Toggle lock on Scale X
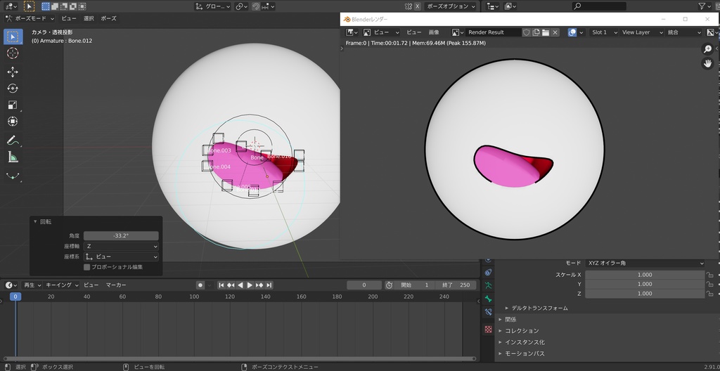Screen dimensions: 720x371 point(710,275)
